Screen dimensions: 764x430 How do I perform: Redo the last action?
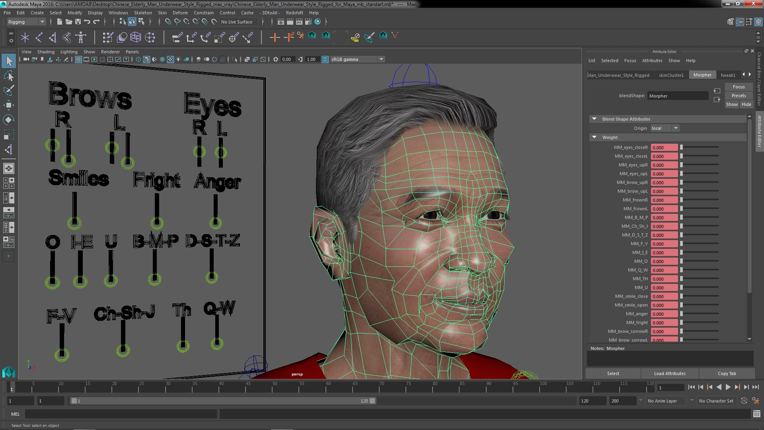96,21
